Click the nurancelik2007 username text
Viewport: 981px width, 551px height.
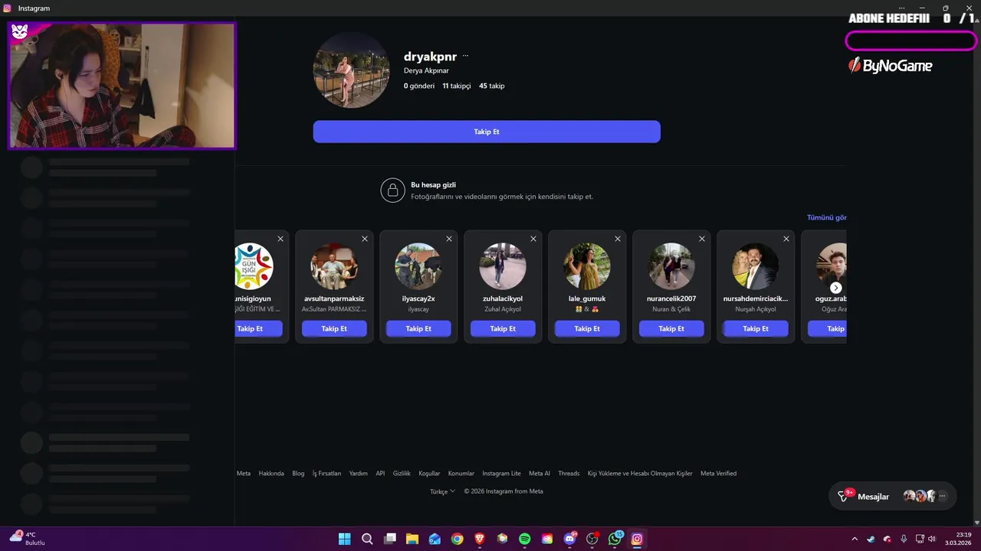click(x=671, y=298)
